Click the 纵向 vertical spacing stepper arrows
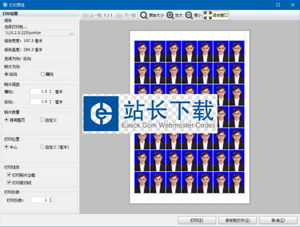The image size is (300, 227). [x=50, y=101]
